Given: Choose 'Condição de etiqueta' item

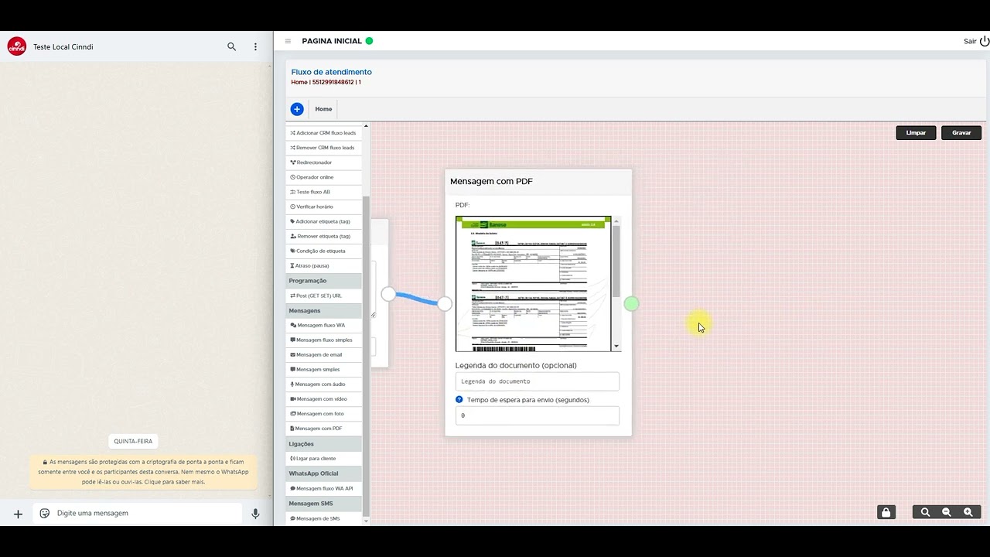Looking at the screenshot, I should (323, 251).
